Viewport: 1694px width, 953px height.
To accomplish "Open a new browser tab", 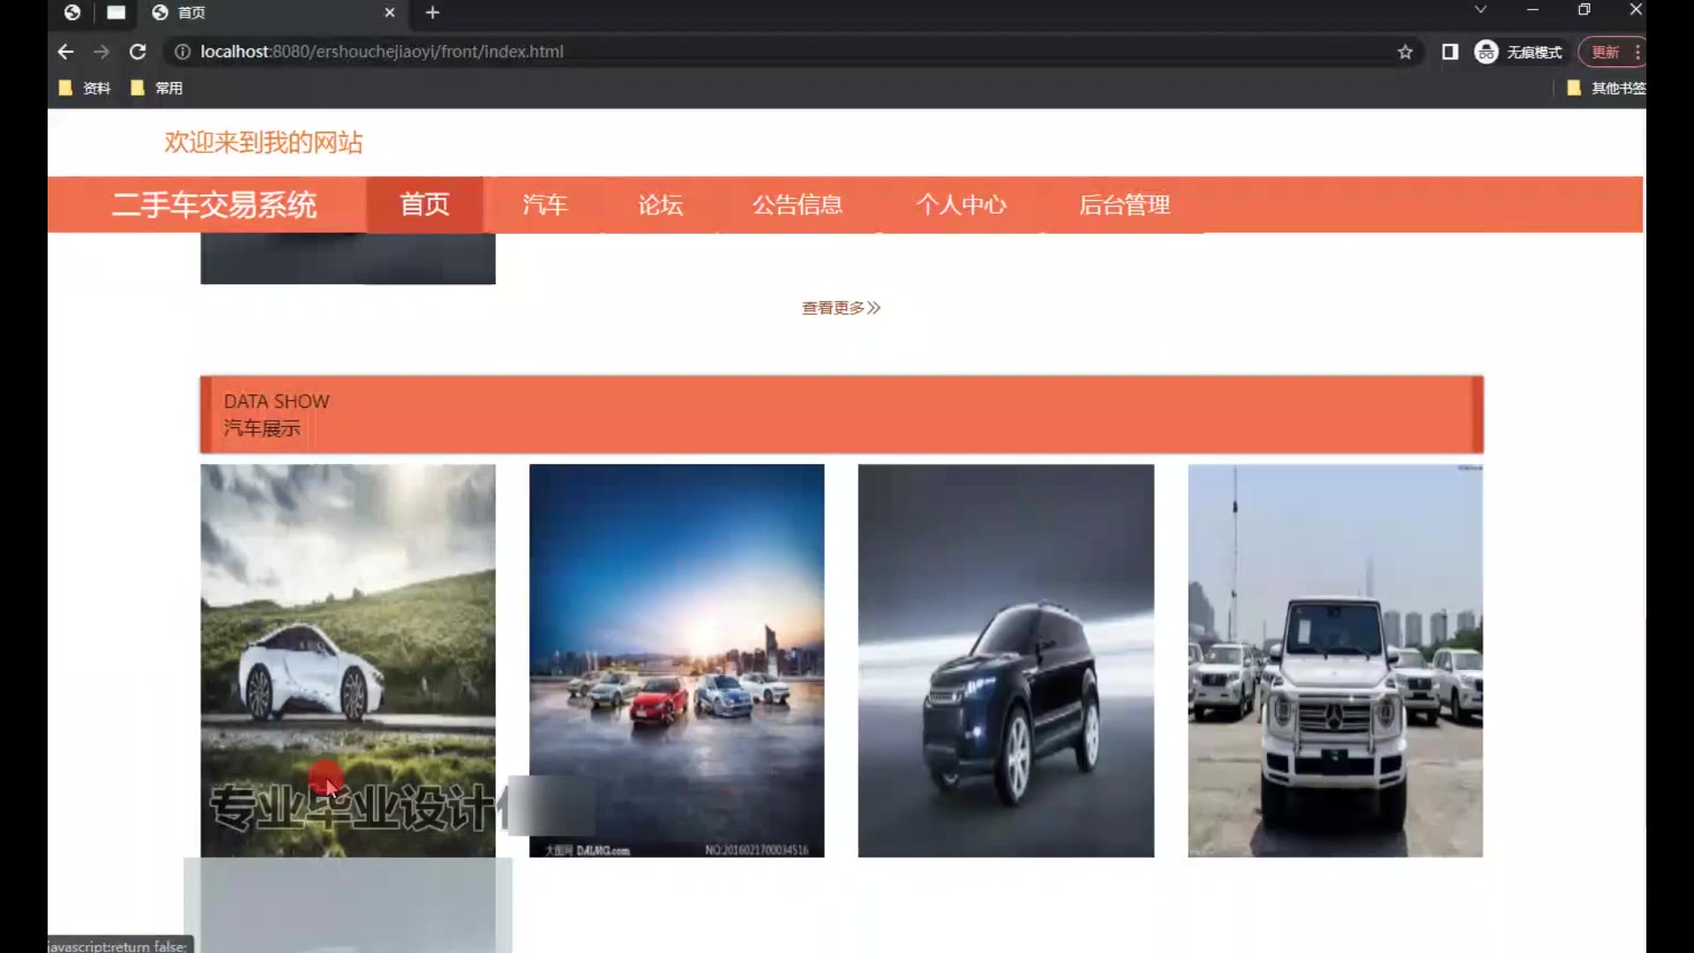I will point(432,12).
